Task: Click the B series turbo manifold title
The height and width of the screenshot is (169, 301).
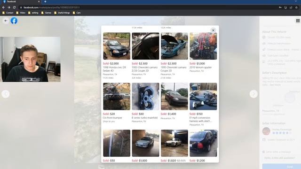Action: click(144, 118)
